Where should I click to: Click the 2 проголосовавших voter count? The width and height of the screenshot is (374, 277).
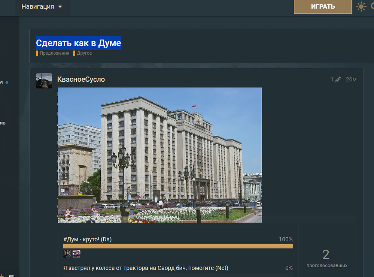327,258
